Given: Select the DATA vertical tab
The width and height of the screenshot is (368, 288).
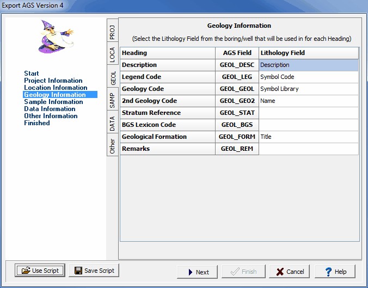Looking at the screenshot, I should (x=112, y=125).
